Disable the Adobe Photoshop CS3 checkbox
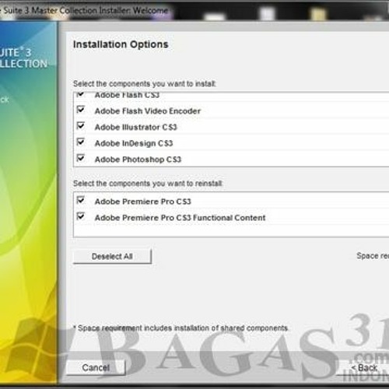 click(81, 158)
